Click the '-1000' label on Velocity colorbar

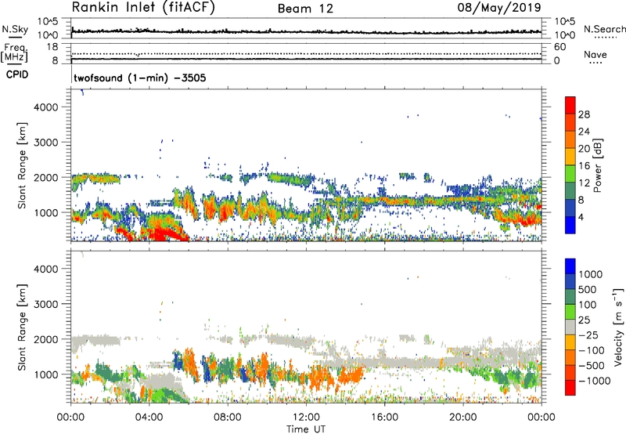[594, 381]
